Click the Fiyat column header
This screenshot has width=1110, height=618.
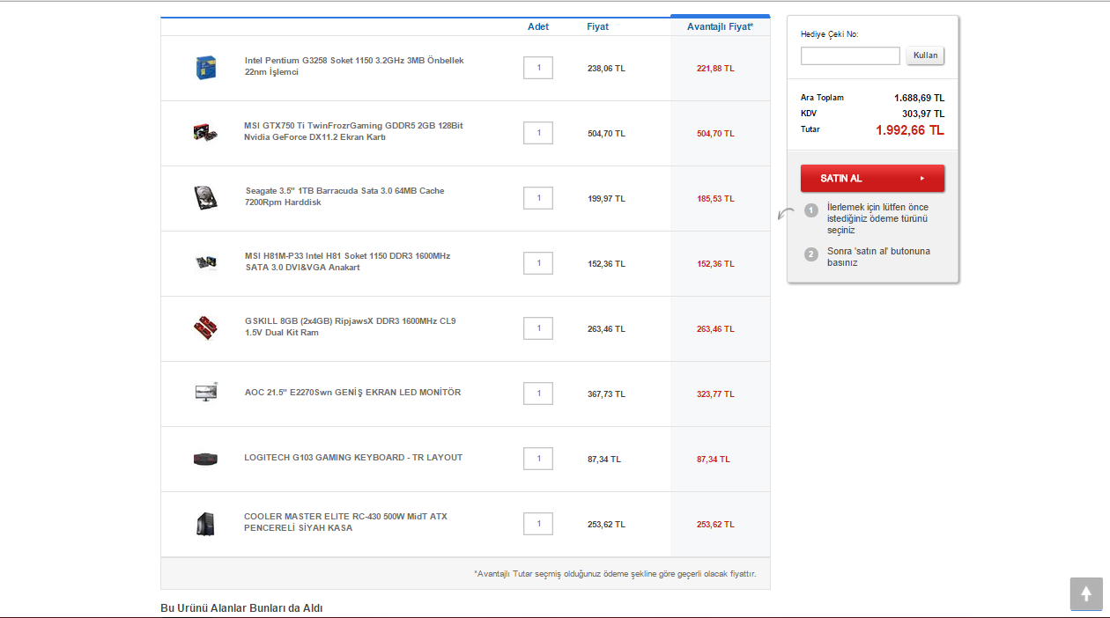point(597,26)
